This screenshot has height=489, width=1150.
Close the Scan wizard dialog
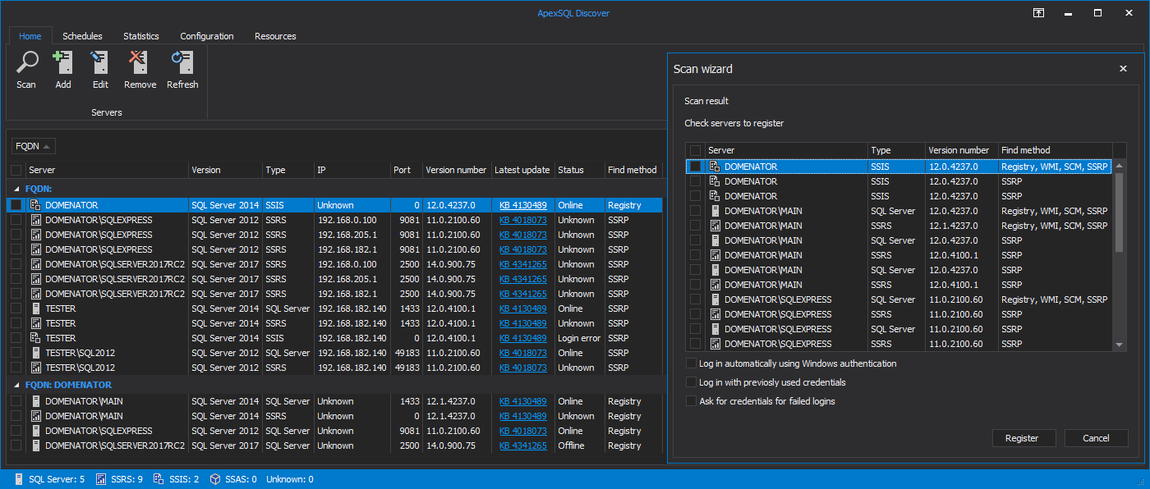(x=1123, y=69)
